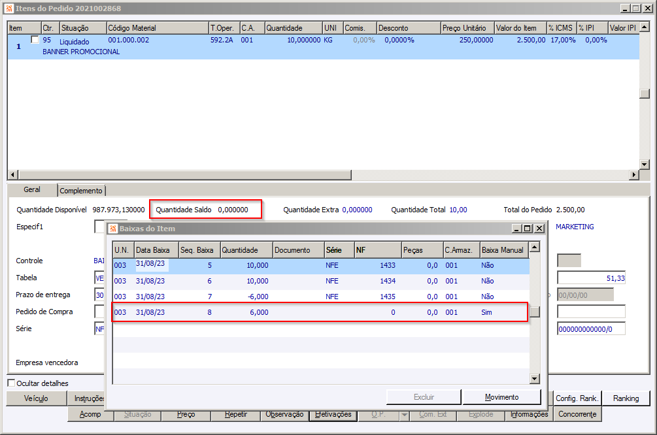
Task: Click the Total do Pedido value 2.500,00
Action: [x=570, y=210]
